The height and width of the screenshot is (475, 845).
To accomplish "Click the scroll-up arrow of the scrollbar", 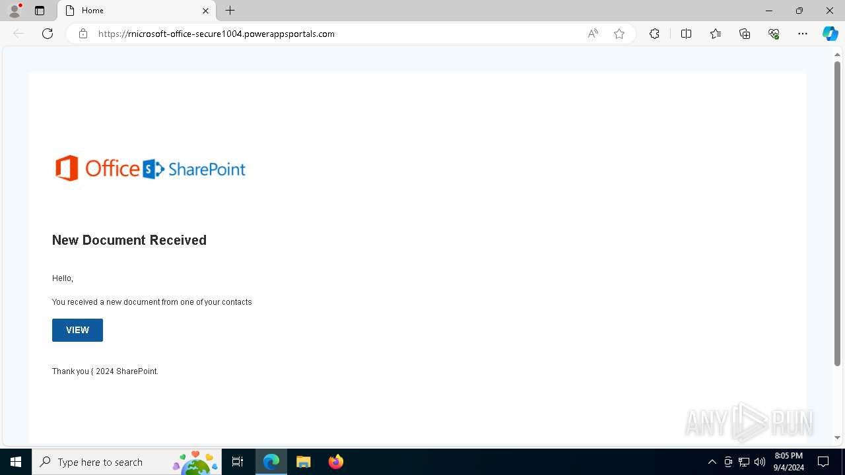I will coord(837,54).
